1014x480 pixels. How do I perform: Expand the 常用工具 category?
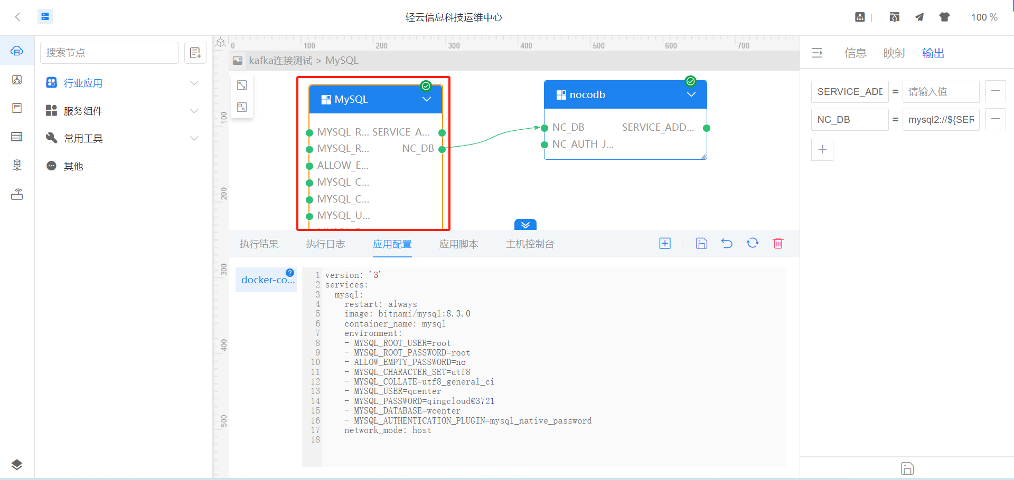123,138
